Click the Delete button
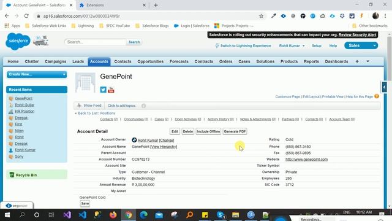392x221 pixels. tap(188, 131)
